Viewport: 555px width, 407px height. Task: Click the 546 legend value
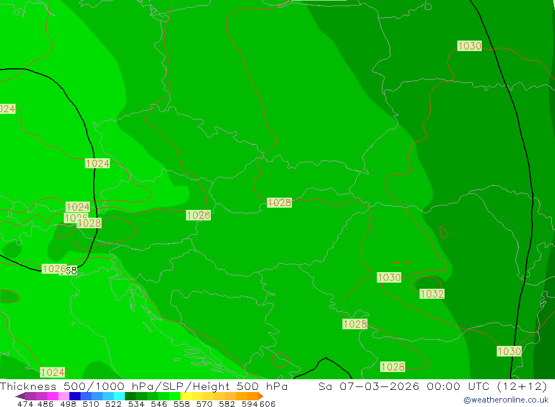click(159, 404)
